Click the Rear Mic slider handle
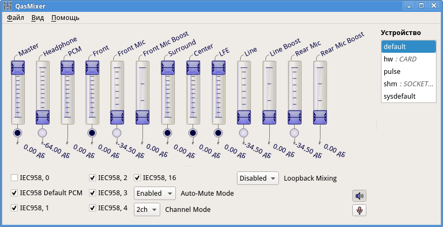Viewport: 443px width, 227px height. coord(295,117)
